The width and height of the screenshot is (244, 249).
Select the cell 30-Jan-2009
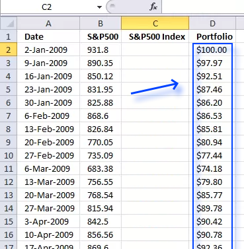[x=48, y=102]
